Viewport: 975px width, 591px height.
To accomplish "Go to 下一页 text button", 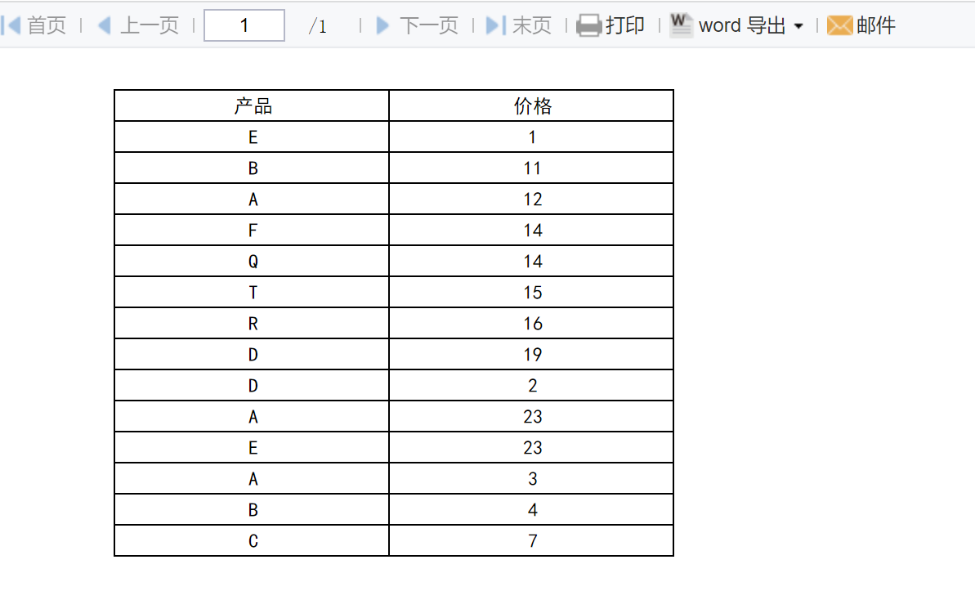I will (x=428, y=25).
